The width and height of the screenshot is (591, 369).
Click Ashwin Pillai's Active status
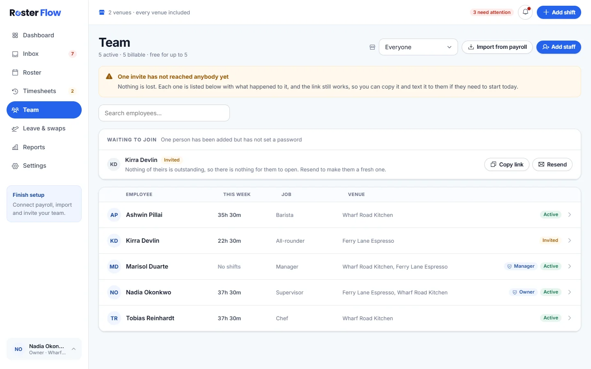[551, 214]
